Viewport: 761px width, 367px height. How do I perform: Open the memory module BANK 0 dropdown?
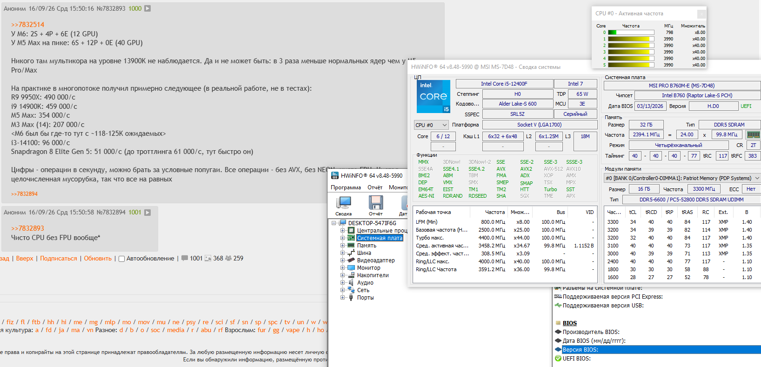pyautogui.click(x=682, y=178)
